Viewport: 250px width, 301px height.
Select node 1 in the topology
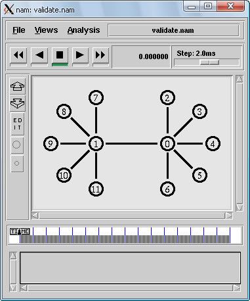click(x=96, y=144)
